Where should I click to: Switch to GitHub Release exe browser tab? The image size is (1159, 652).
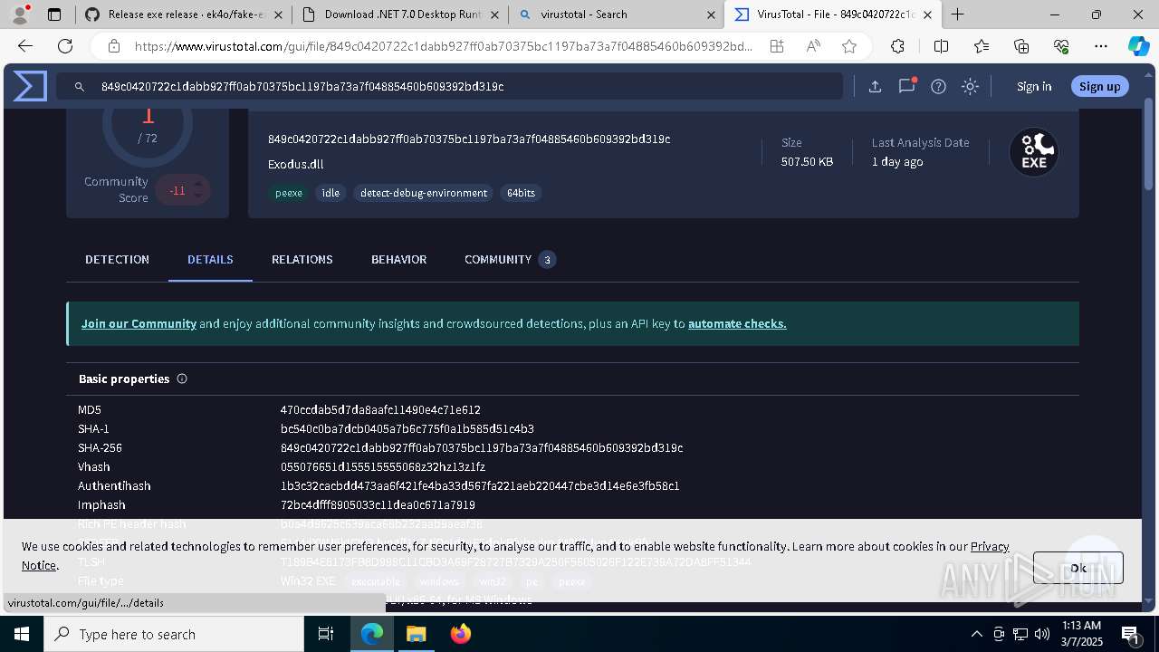tap(183, 14)
